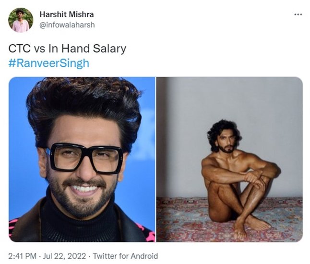Open the right photo with patterned rug

[x=229, y=159]
